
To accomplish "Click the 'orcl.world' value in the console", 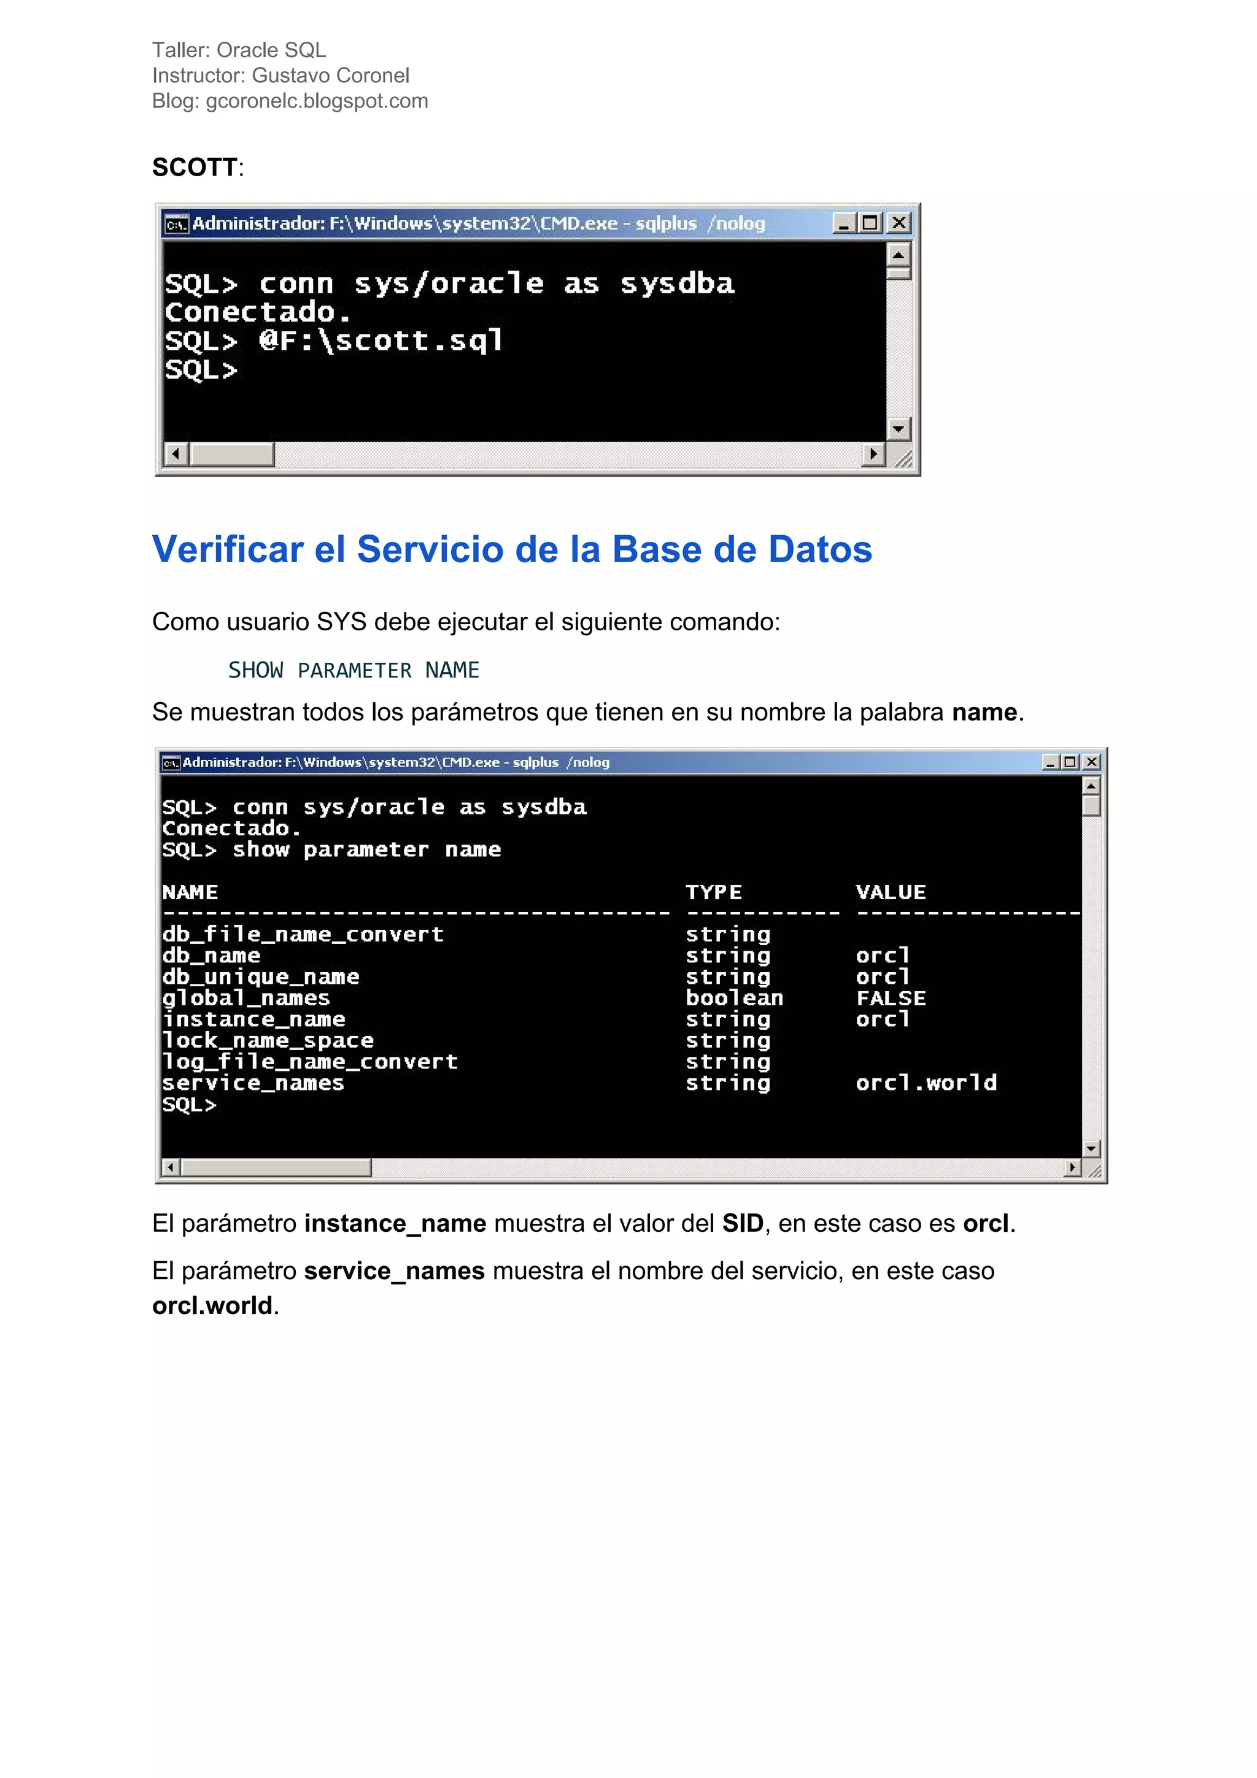I will (926, 1083).
